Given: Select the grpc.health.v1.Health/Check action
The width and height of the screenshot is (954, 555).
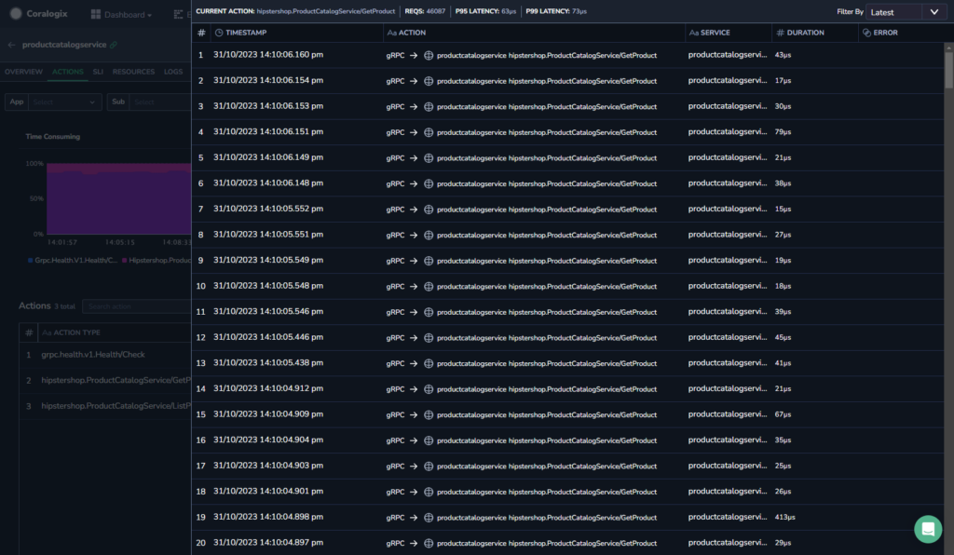Looking at the screenshot, I should 93,355.
